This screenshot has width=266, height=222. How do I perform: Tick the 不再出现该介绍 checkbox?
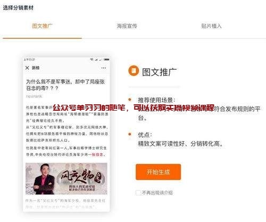(x=138, y=193)
